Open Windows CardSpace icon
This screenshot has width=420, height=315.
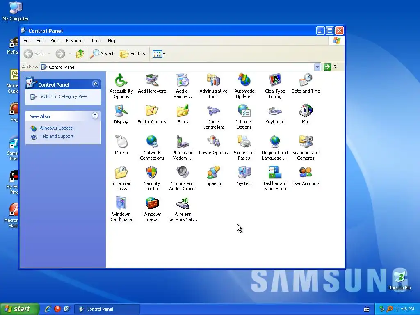click(x=121, y=203)
